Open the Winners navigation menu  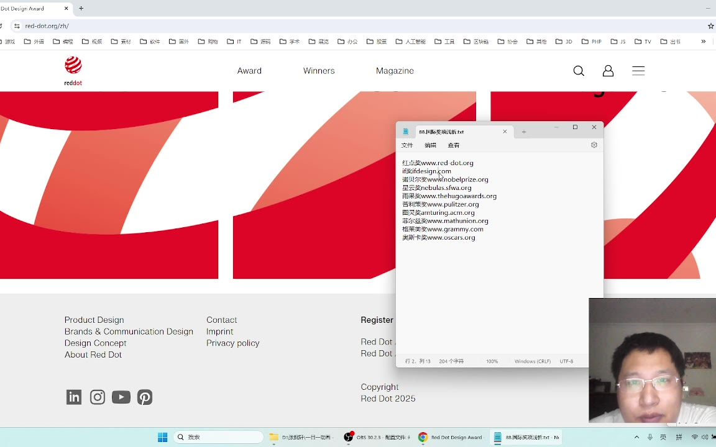[x=319, y=71]
